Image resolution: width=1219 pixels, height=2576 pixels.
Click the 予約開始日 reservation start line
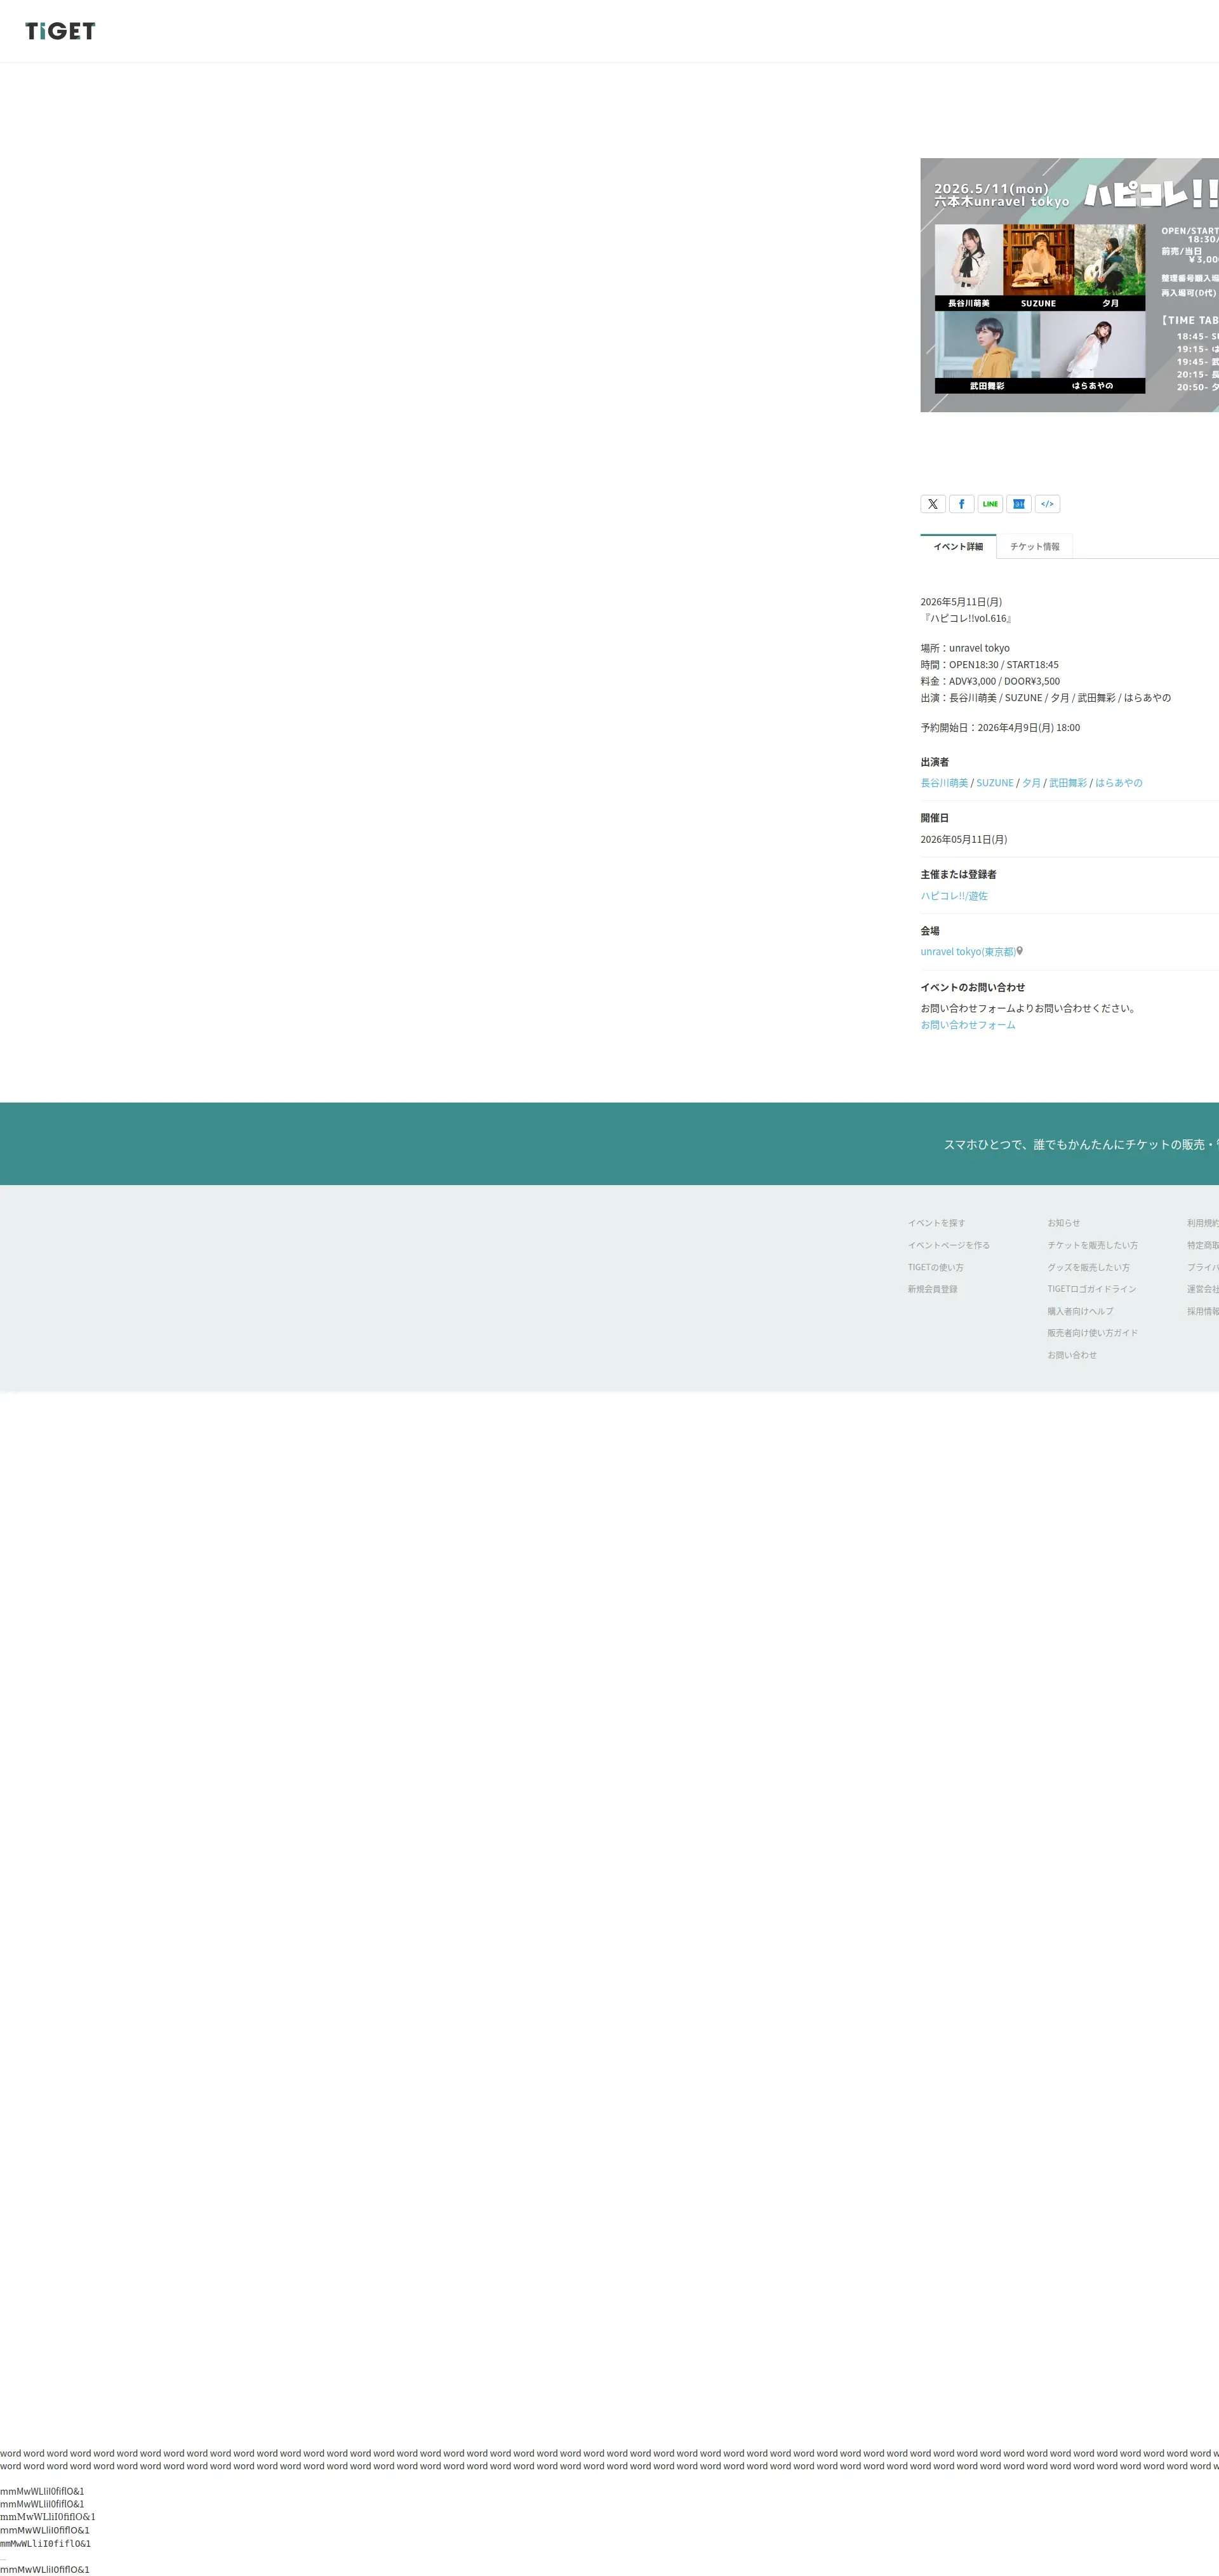coord(1000,728)
